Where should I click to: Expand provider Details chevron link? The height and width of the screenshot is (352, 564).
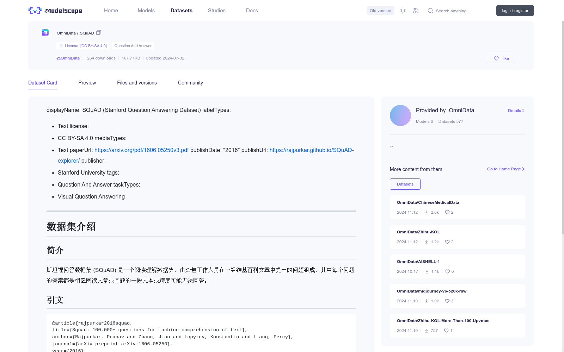516,111
